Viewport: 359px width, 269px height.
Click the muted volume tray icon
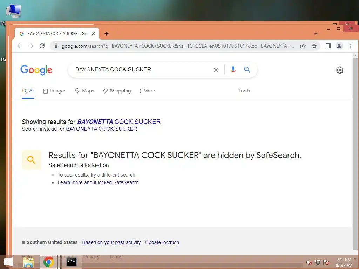click(309, 262)
